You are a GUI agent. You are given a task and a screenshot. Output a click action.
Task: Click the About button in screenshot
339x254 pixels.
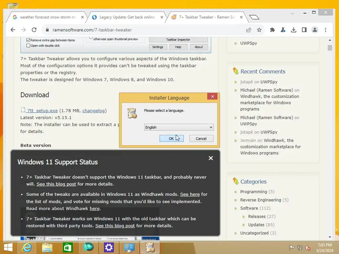point(199,47)
